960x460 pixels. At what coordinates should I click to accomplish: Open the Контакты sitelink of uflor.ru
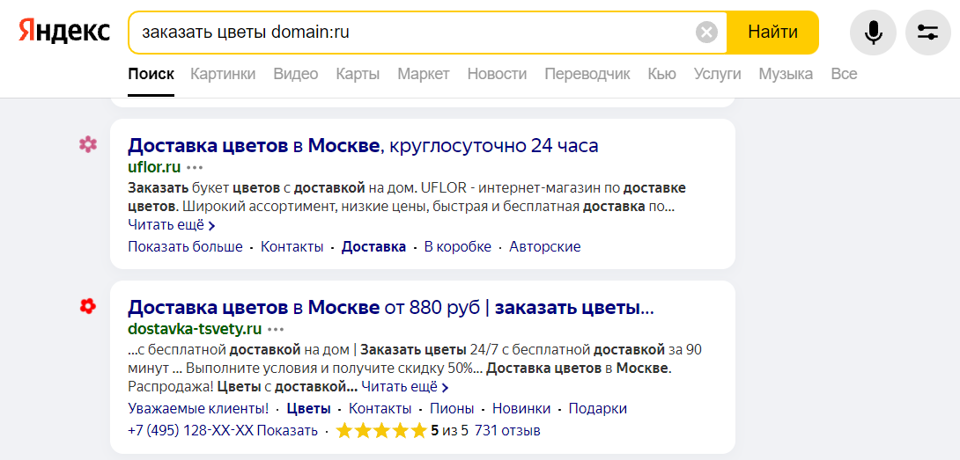tap(292, 247)
